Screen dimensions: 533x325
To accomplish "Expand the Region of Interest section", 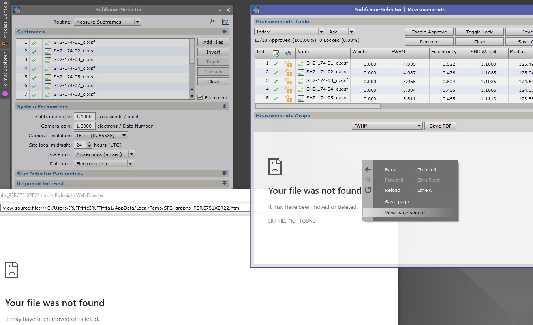I will pos(224,184).
